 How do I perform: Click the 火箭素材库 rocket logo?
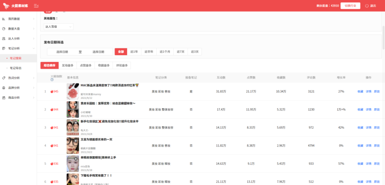coord(6,6)
